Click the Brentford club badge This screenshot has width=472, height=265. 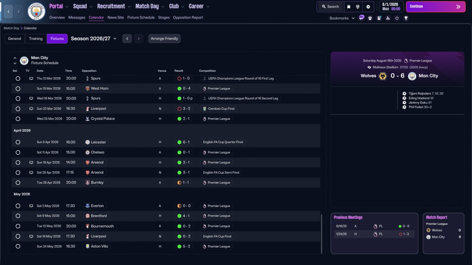[x=87, y=216]
